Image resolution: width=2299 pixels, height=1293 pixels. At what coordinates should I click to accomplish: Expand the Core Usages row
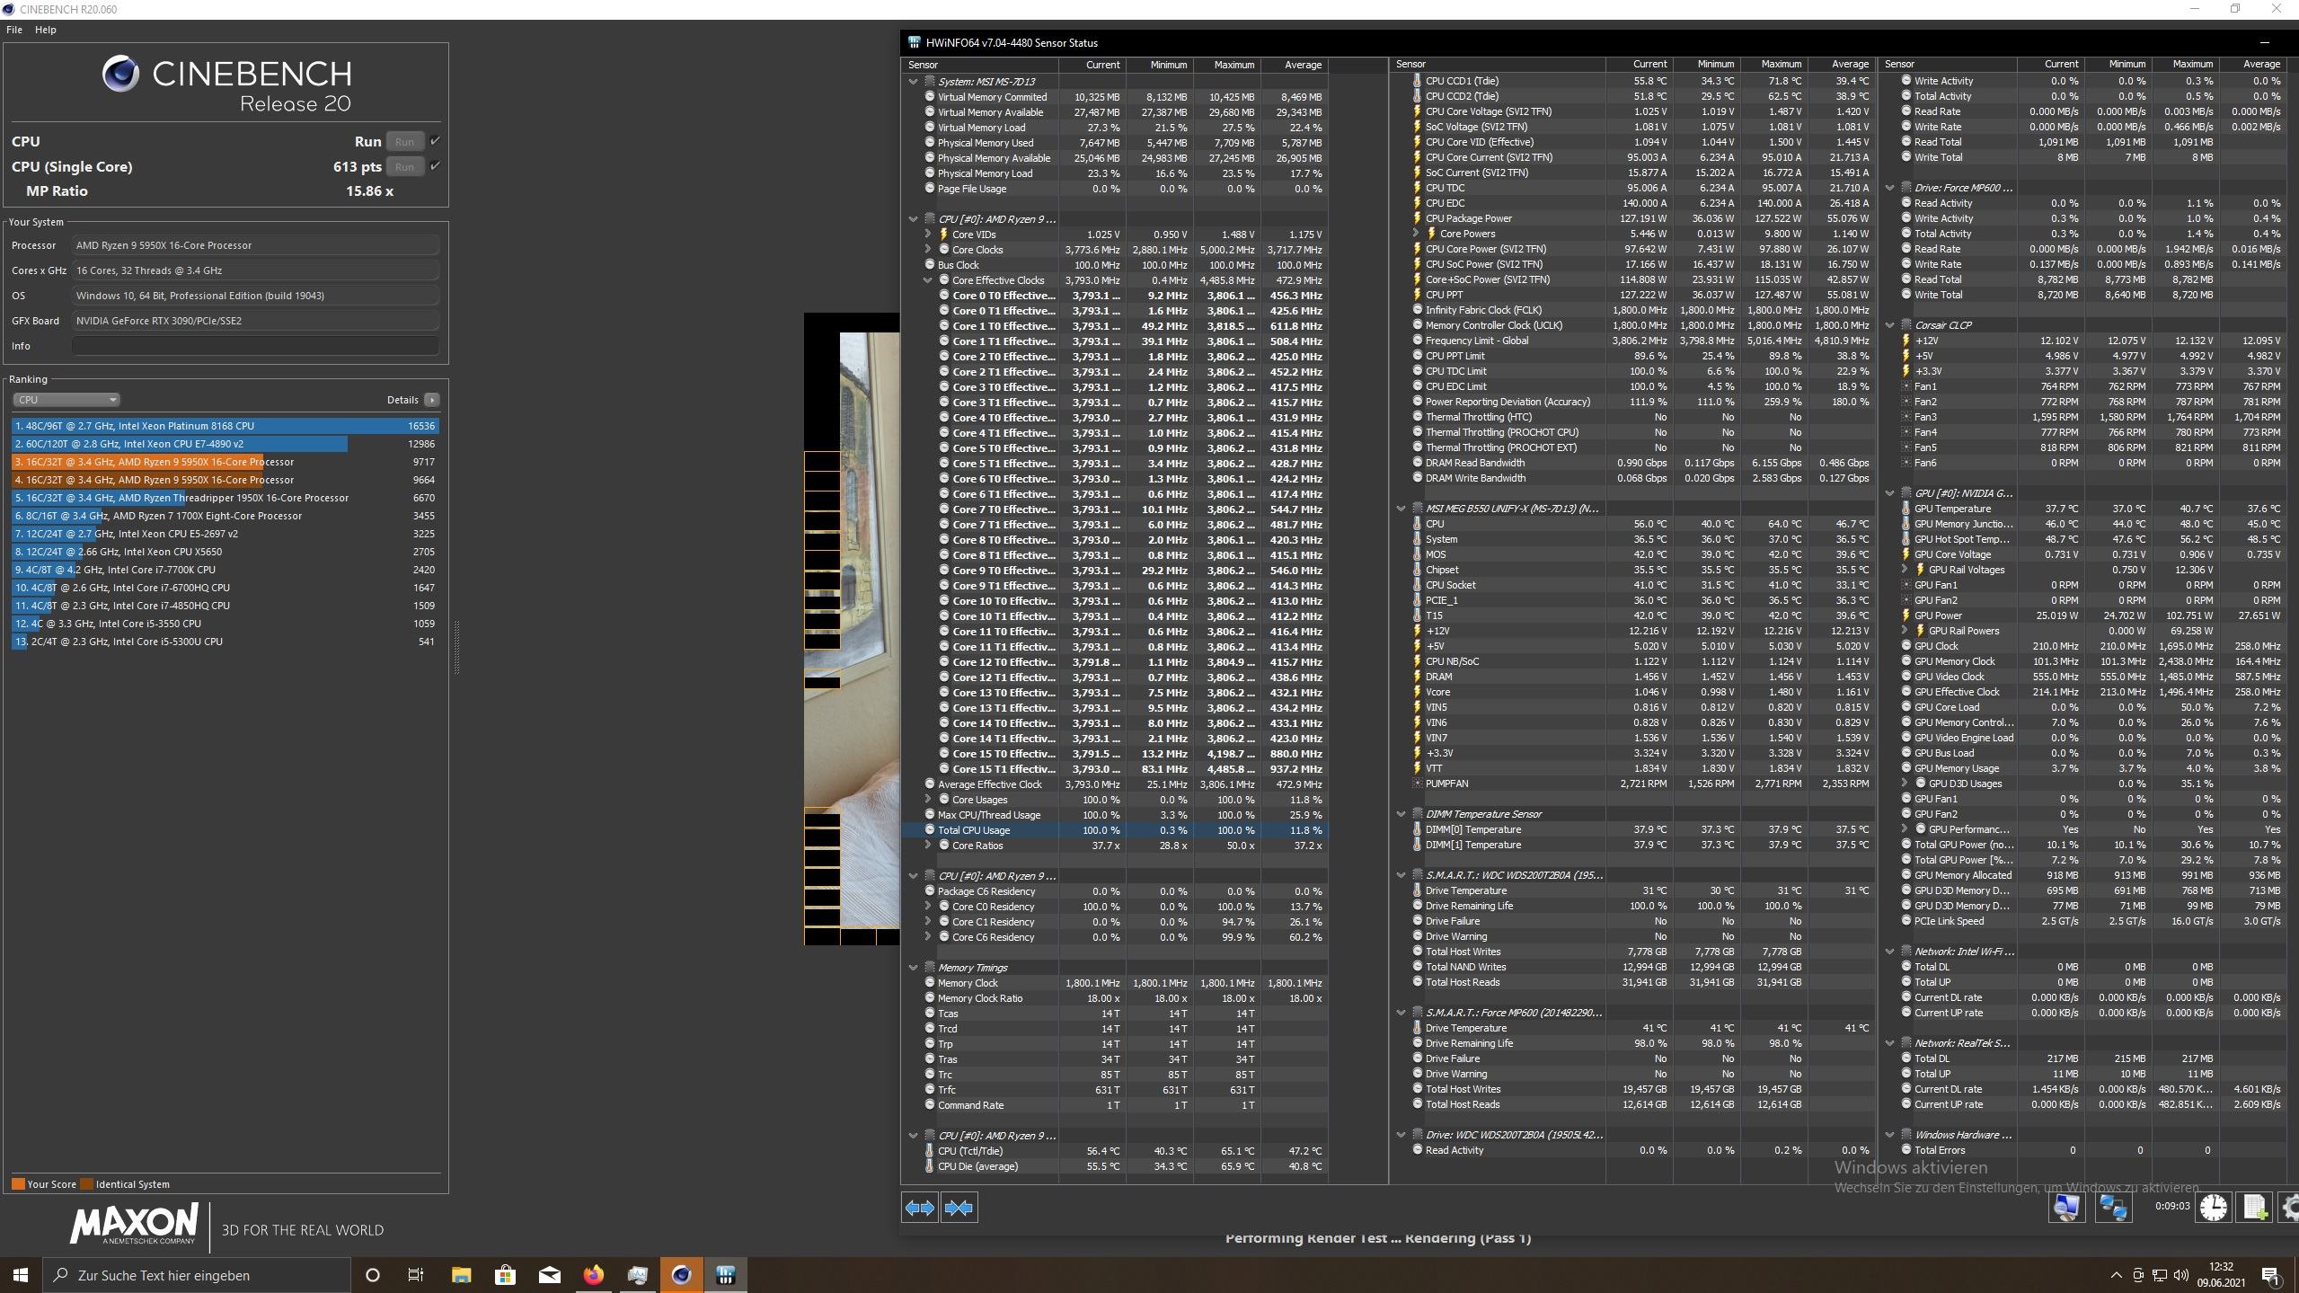pos(928,800)
